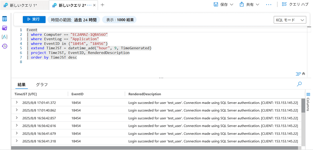Expand the 17:01:41.372 result row
The height and width of the screenshot is (150, 313).
pos(17,102)
